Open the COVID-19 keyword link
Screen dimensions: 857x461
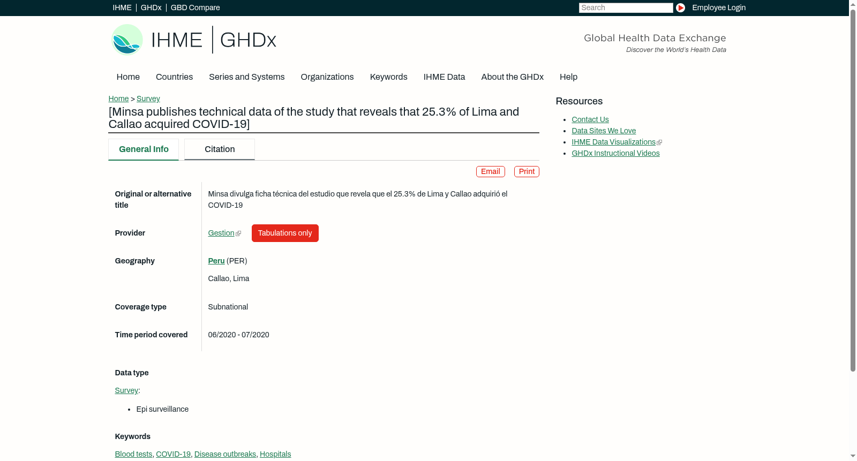tap(174, 454)
